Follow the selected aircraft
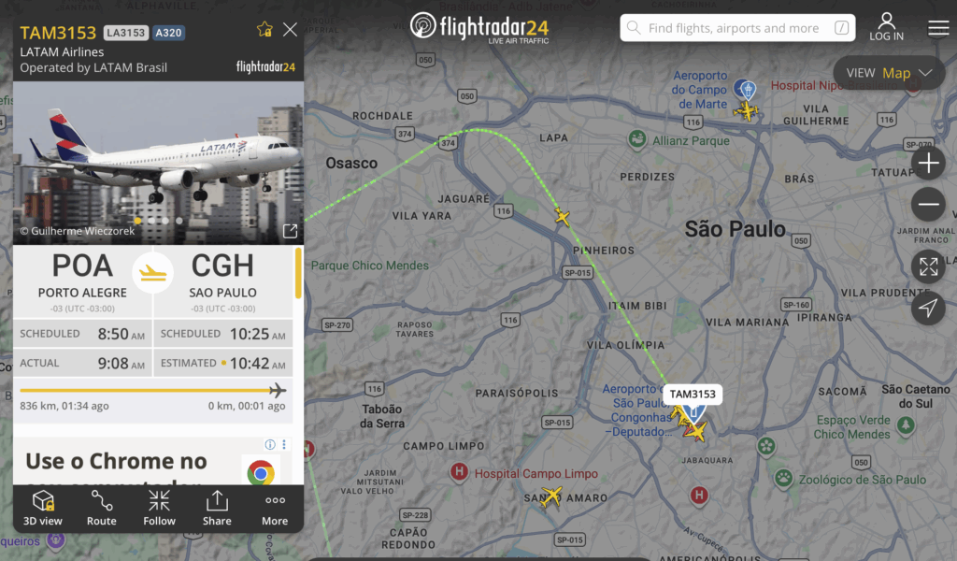This screenshot has height=561, width=957. pyautogui.click(x=159, y=508)
